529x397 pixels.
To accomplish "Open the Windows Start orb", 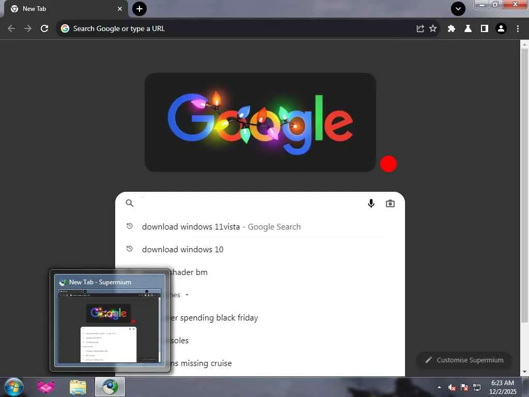I will point(13,387).
